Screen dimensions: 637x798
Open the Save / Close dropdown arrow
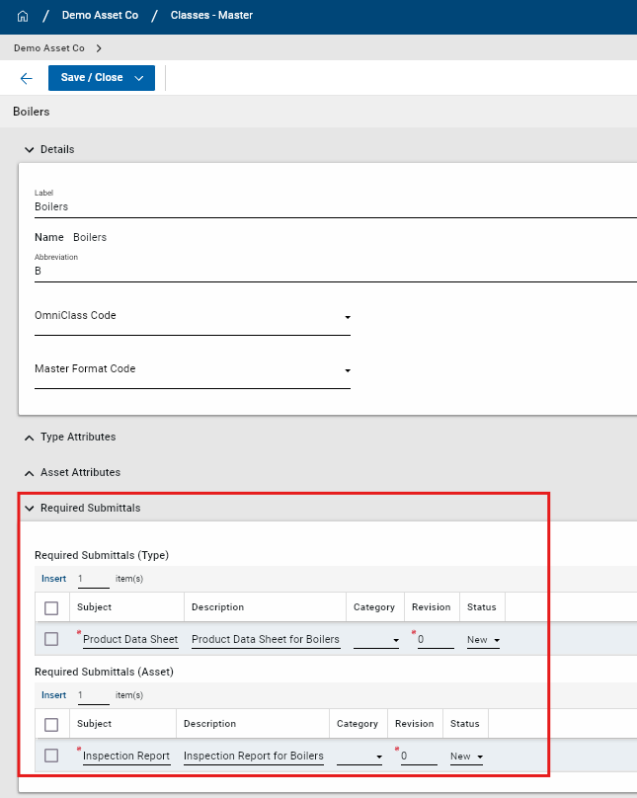click(x=139, y=78)
